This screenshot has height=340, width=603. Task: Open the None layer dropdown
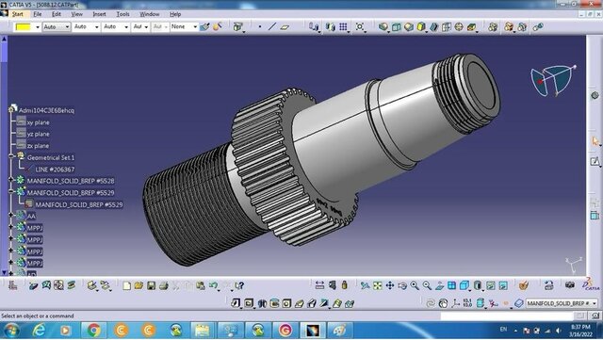pyautogui.click(x=195, y=27)
